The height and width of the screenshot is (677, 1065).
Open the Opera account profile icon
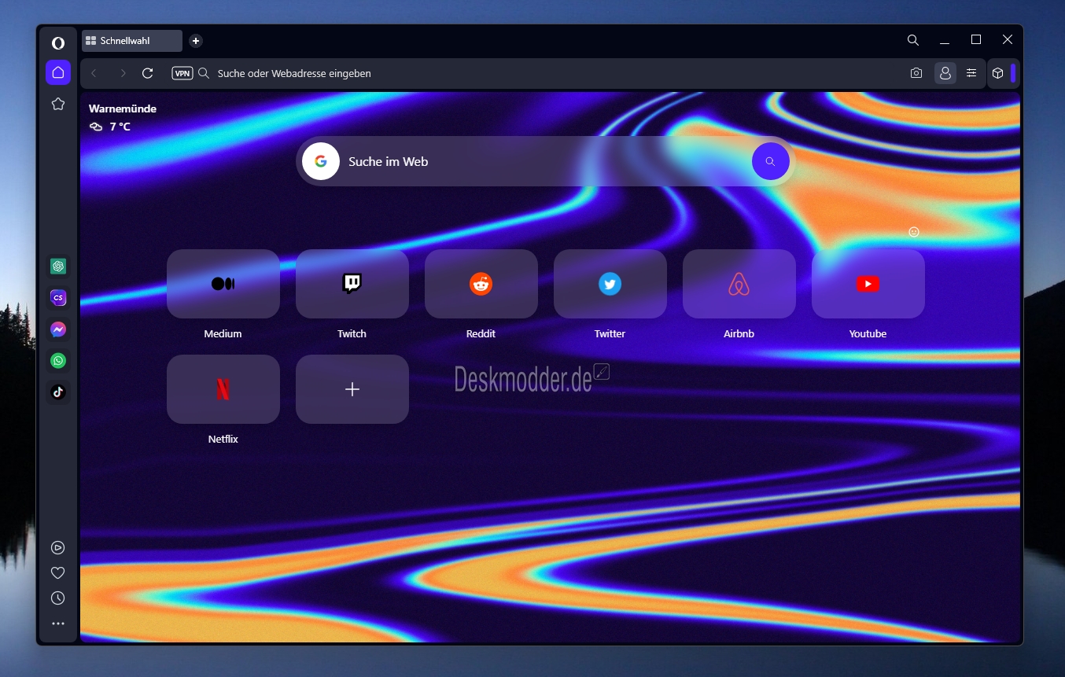click(945, 73)
